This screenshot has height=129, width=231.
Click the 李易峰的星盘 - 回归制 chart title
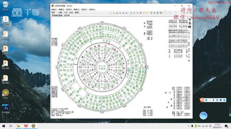click(x=60, y=15)
